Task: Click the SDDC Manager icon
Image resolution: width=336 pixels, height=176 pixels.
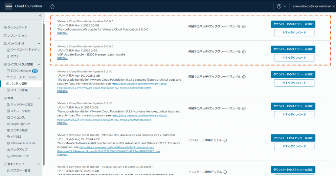Action: click(x=8, y=70)
